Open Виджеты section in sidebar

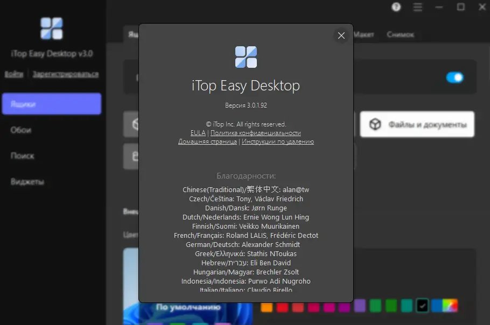tap(27, 182)
